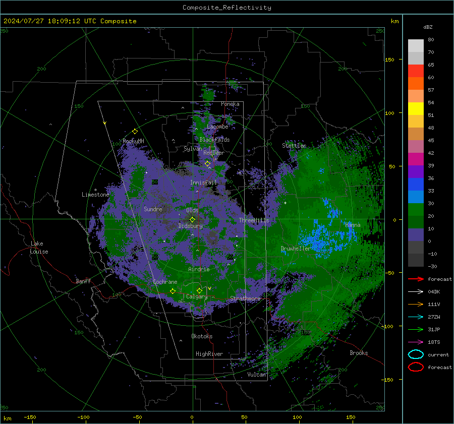Click the 'Cochrane' map label
This screenshot has height=424, width=454.
(165, 282)
